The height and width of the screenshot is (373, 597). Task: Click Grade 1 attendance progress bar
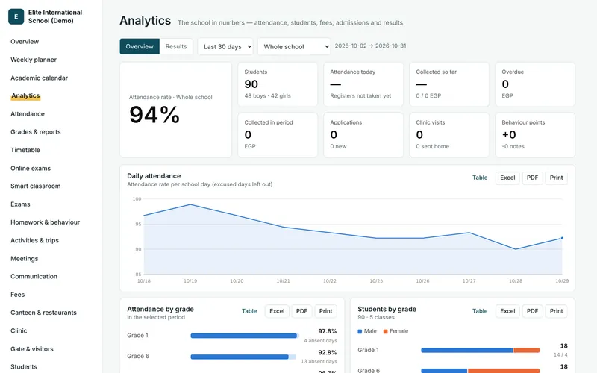click(245, 336)
